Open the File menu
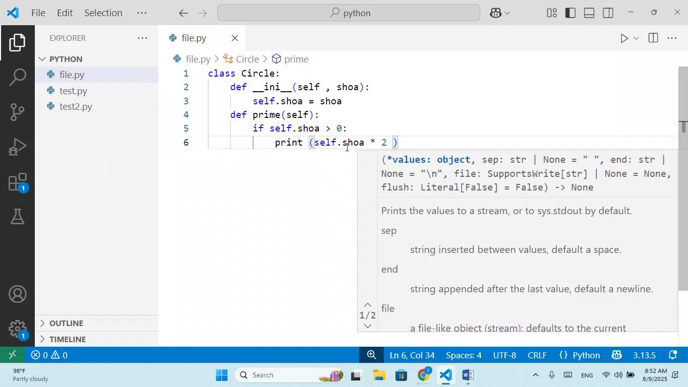This screenshot has height=387, width=688. pyautogui.click(x=38, y=13)
